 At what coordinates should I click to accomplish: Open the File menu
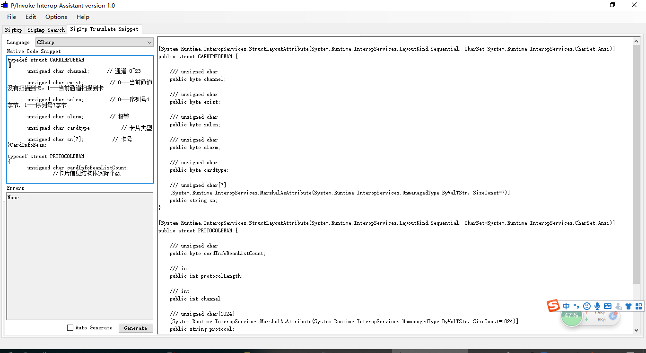(11, 17)
